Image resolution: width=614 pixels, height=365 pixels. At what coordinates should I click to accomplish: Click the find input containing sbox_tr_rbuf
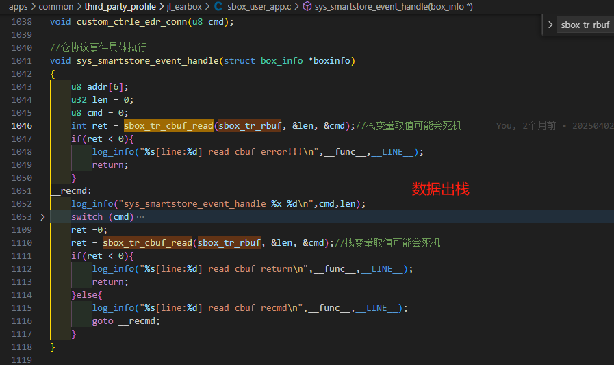tap(585, 25)
